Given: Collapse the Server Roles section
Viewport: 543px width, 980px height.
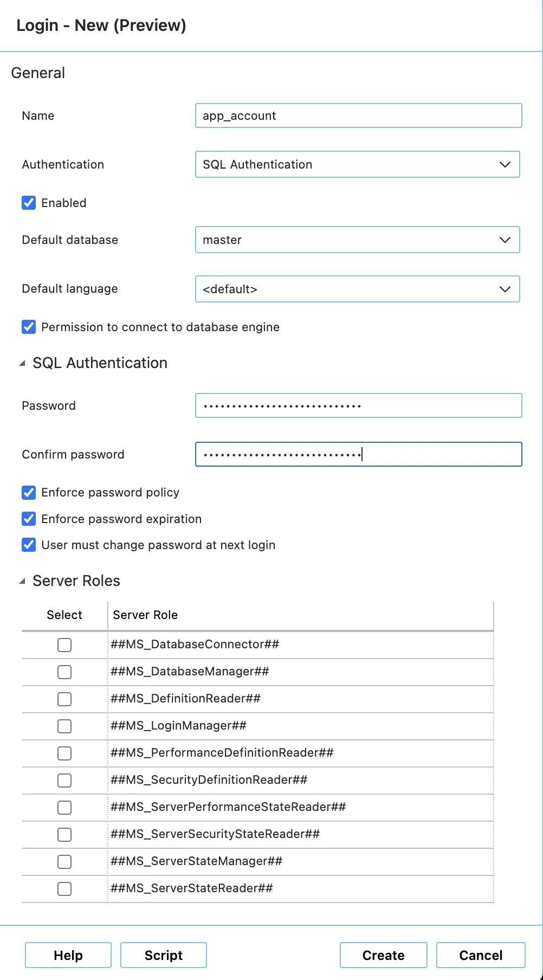Looking at the screenshot, I should click(x=22, y=581).
